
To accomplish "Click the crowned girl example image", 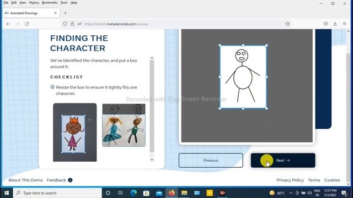I will tap(75, 132).
